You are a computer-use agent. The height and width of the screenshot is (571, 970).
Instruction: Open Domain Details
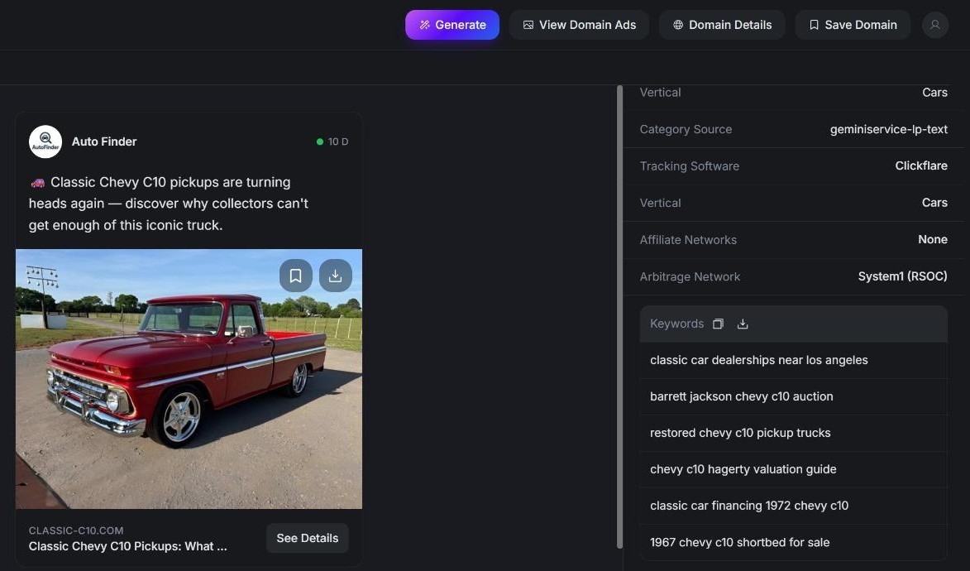click(x=722, y=25)
